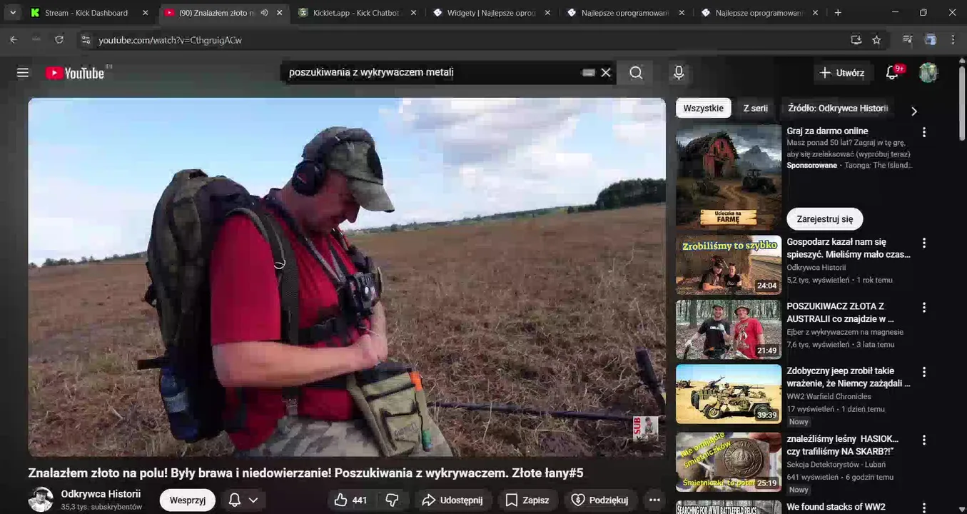The image size is (967, 514).
Task: Install or cast icon in address bar
Action: tap(856, 40)
